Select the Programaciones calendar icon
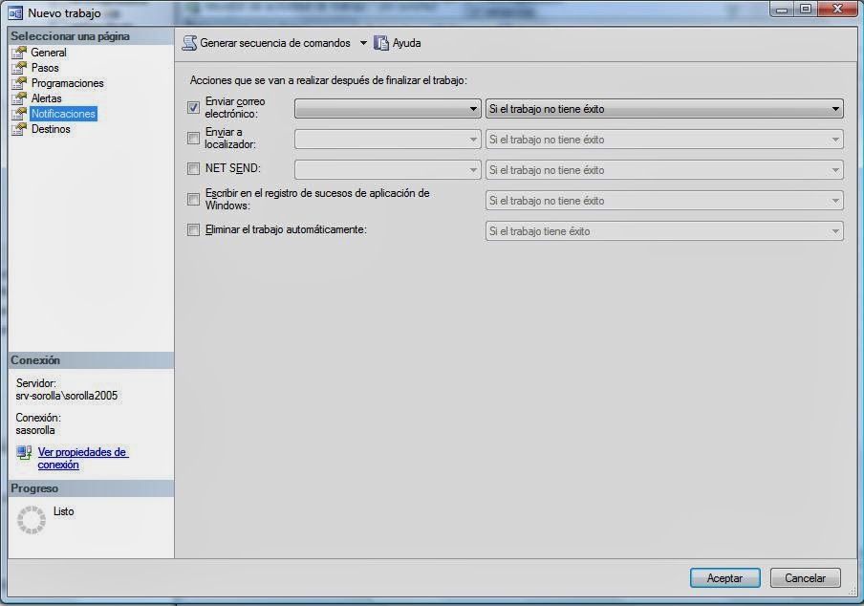Viewport: 864px width, 606px height. [22, 83]
